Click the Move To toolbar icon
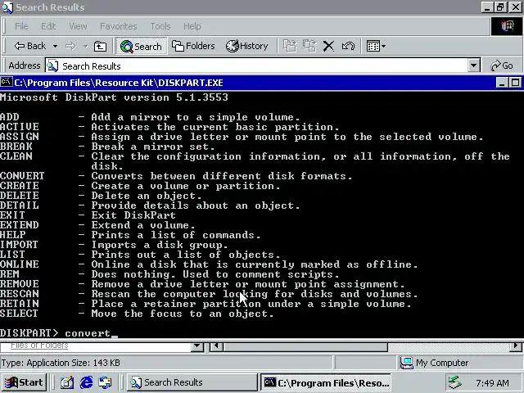 pyautogui.click(x=289, y=46)
